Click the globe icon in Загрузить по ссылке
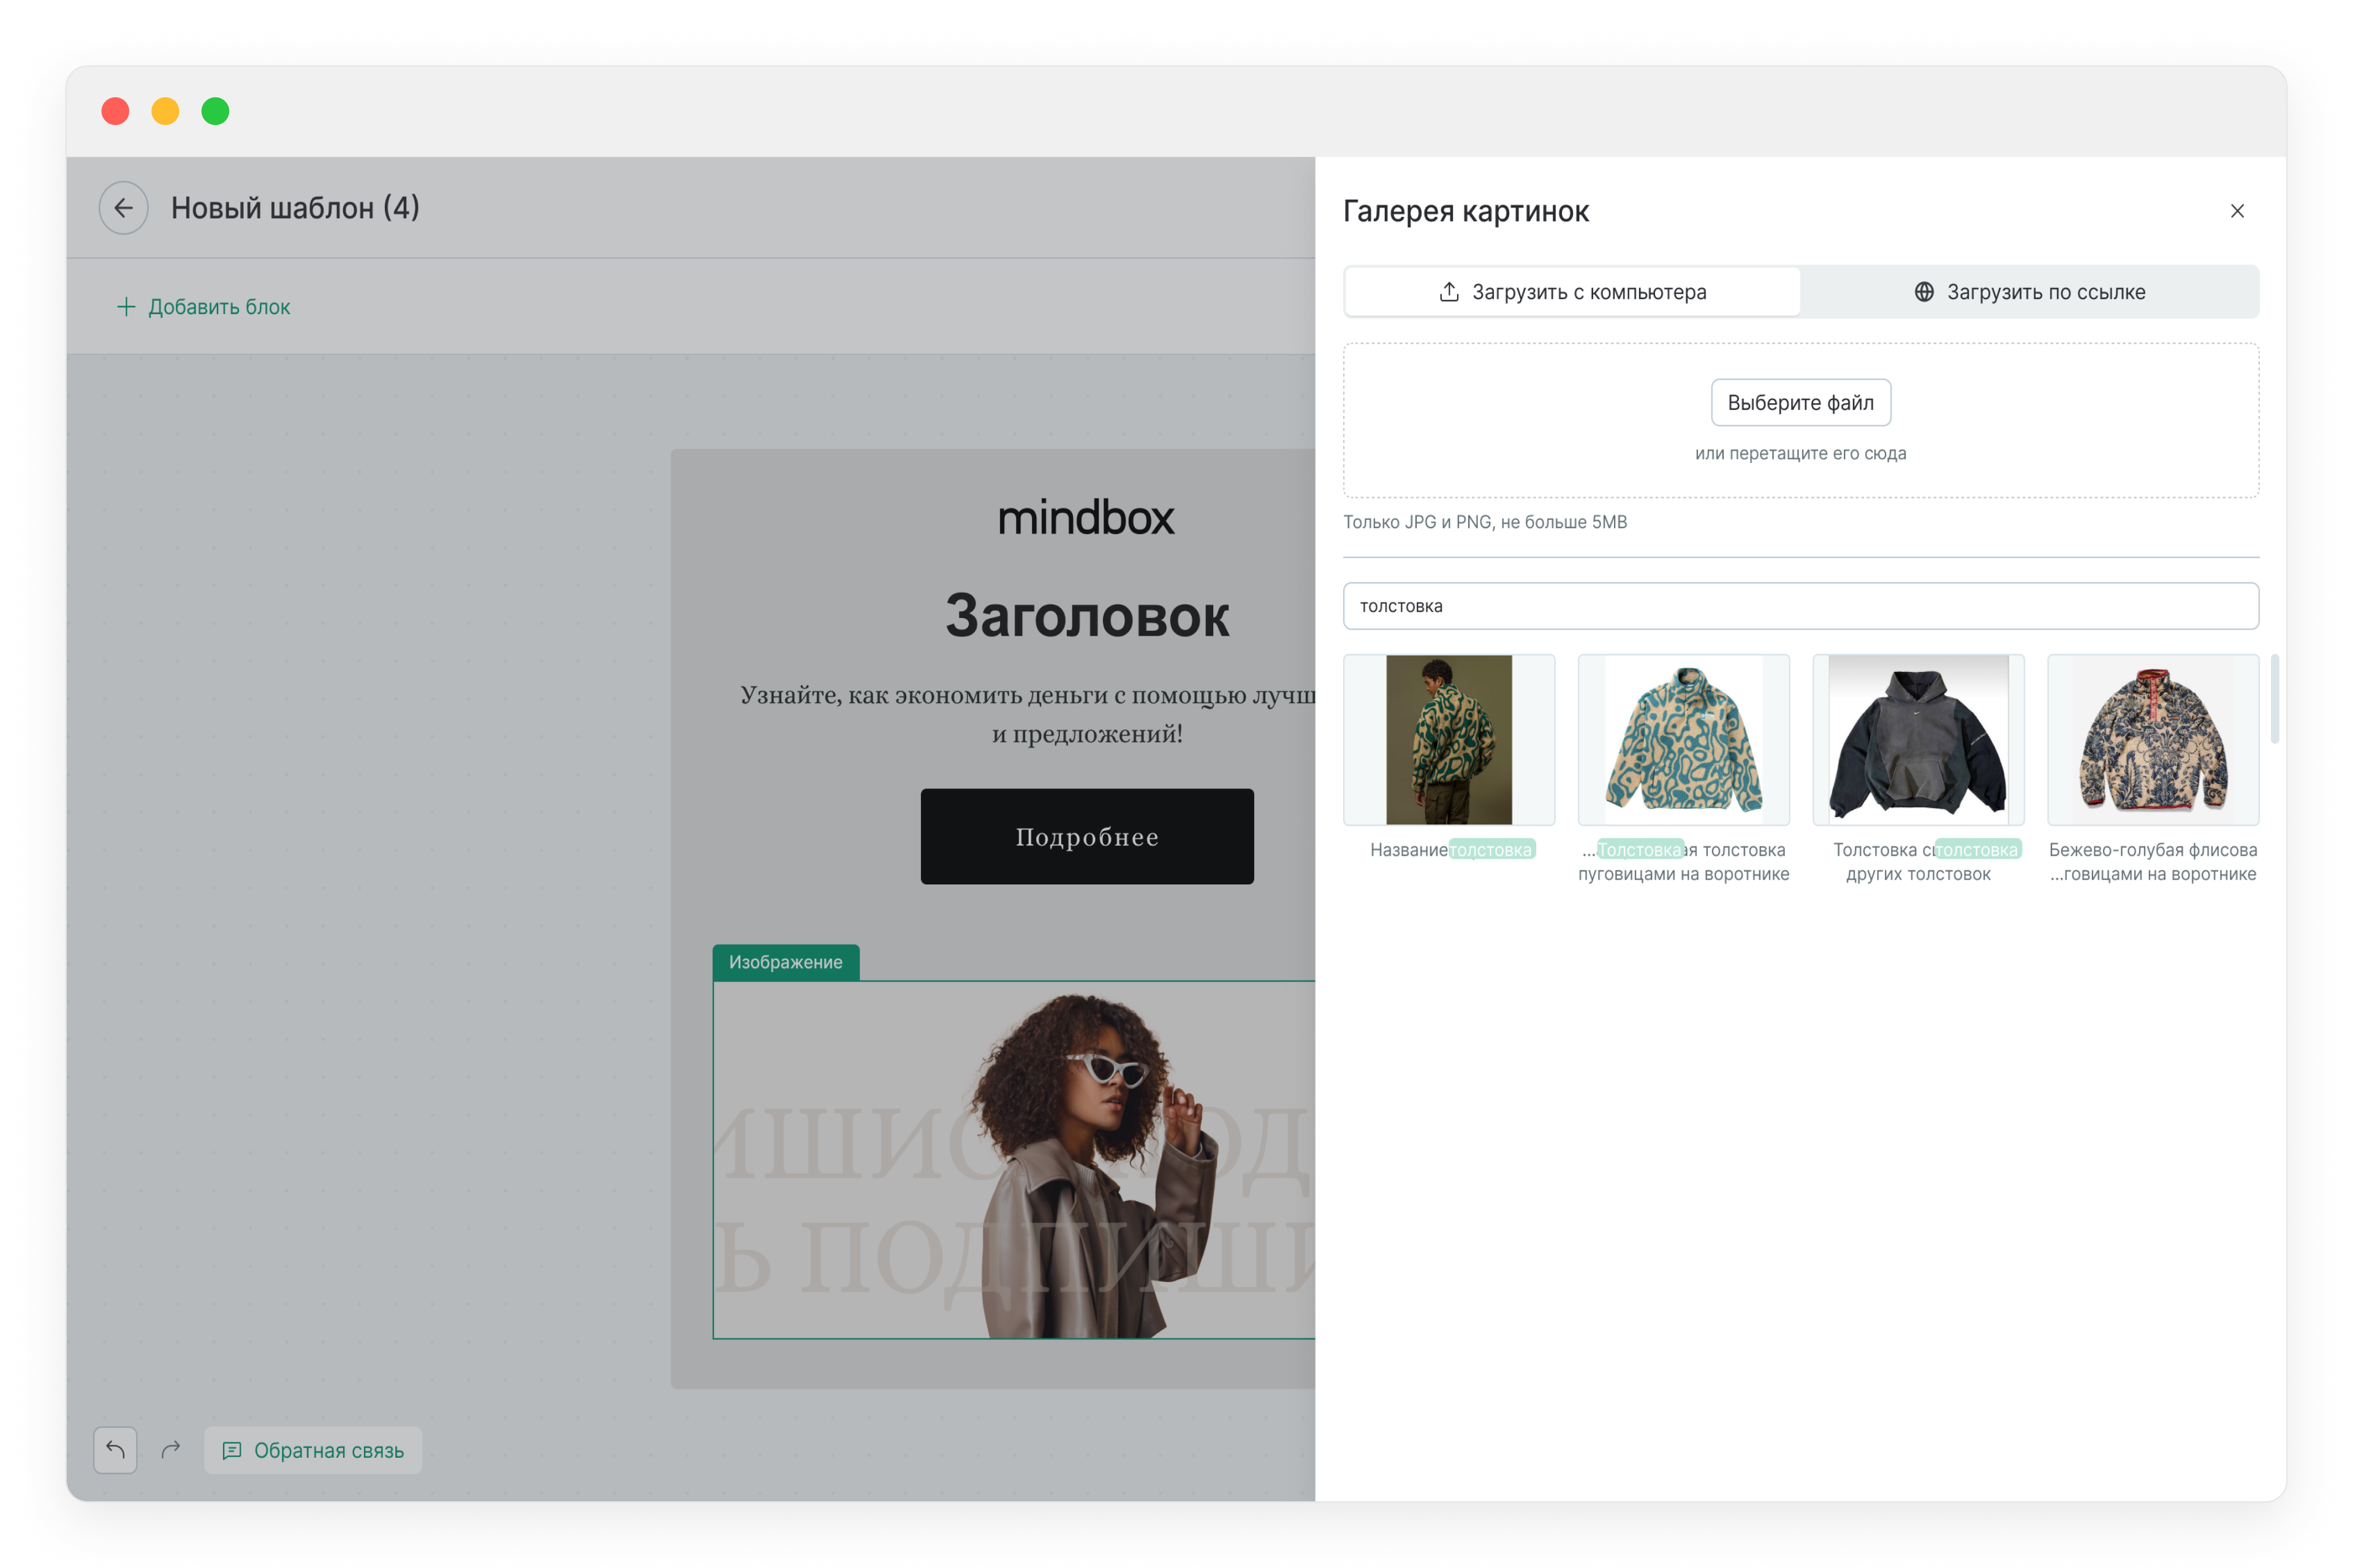The width and height of the screenshot is (2353, 1568). tap(1924, 292)
